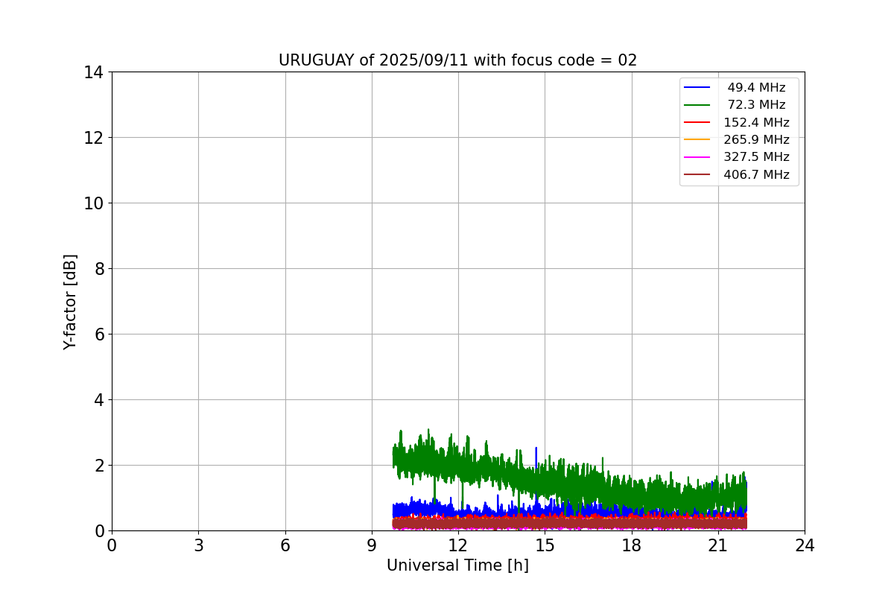
Task: Click the y-axis tick label 2
Action: [x=98, y=466]
